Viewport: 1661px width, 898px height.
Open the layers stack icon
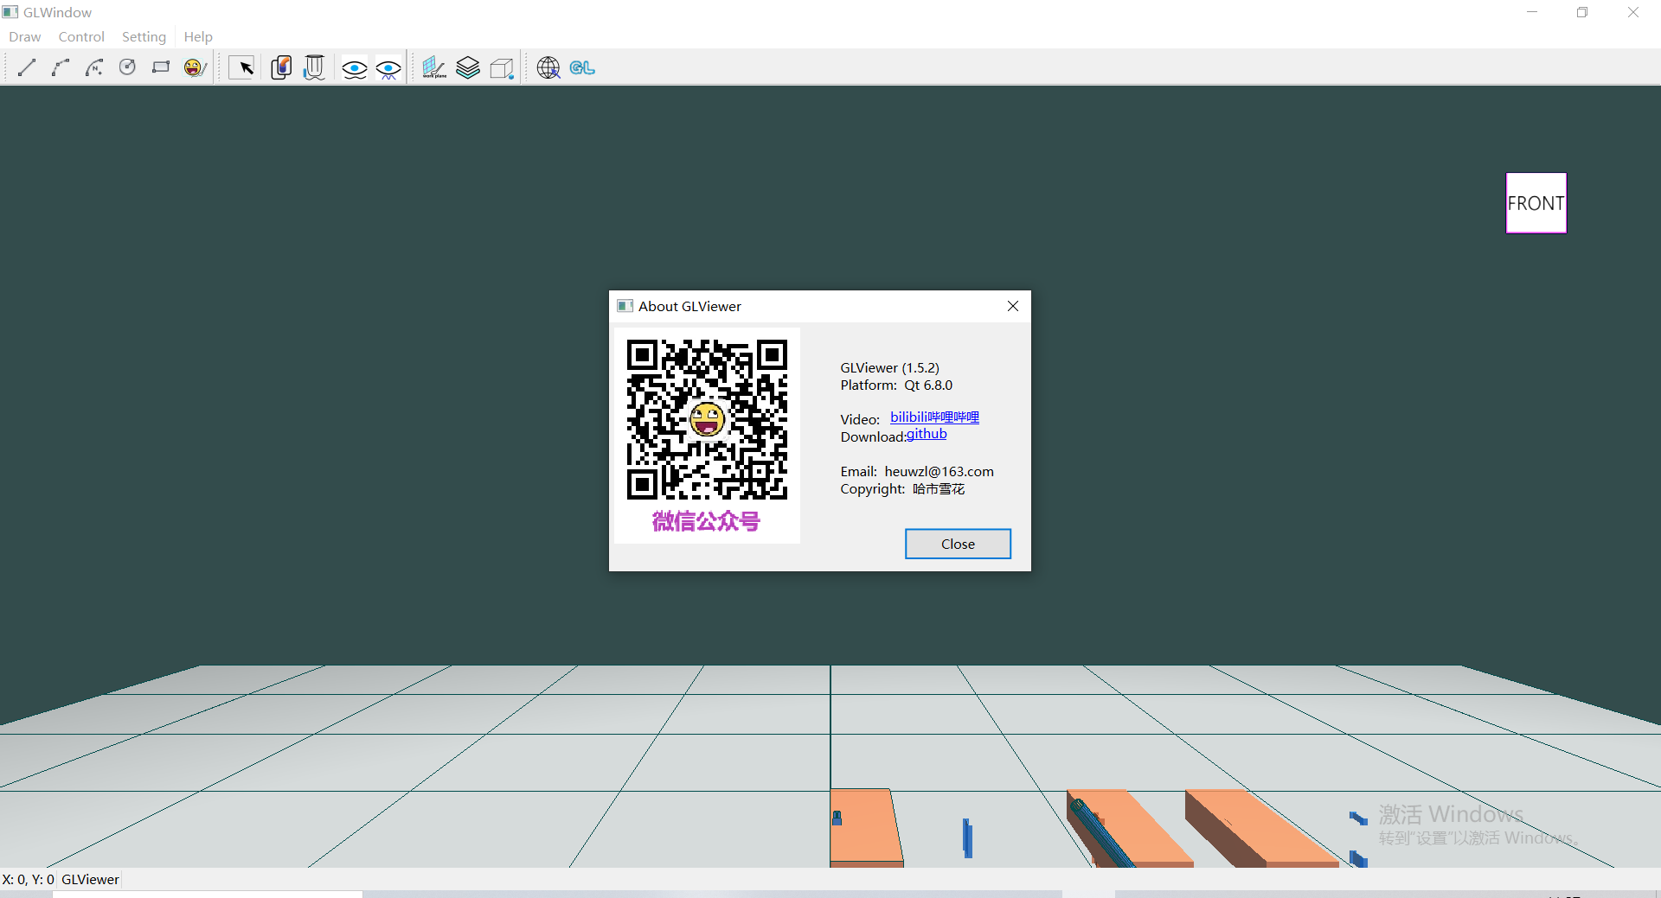pyautogui.click(x=468, y=67)
